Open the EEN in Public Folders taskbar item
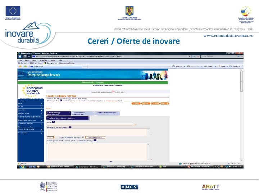This screenshot has width=259, height=194. (x=60, y=167)
